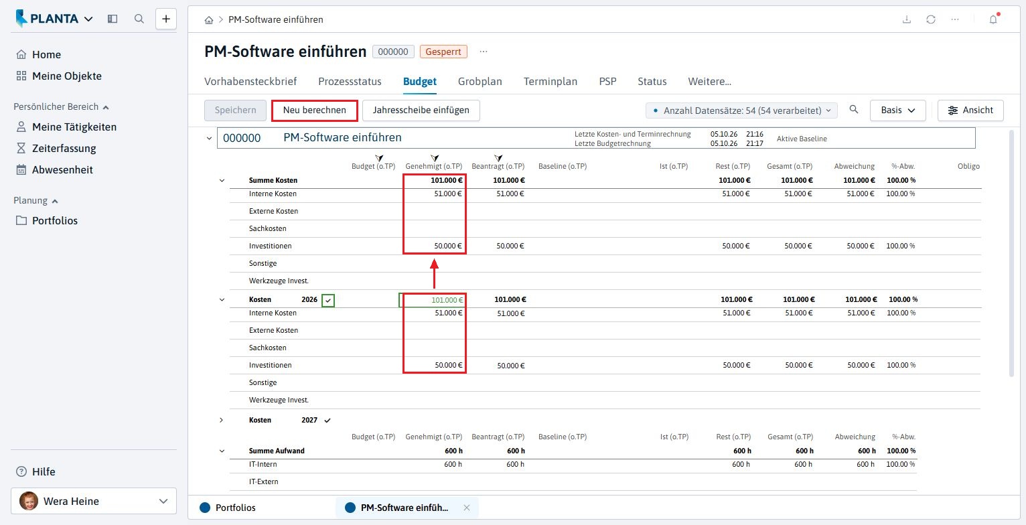Open the more options dots beside Gesperrt
Screen dimensions: 1026x525
point(484,52)
